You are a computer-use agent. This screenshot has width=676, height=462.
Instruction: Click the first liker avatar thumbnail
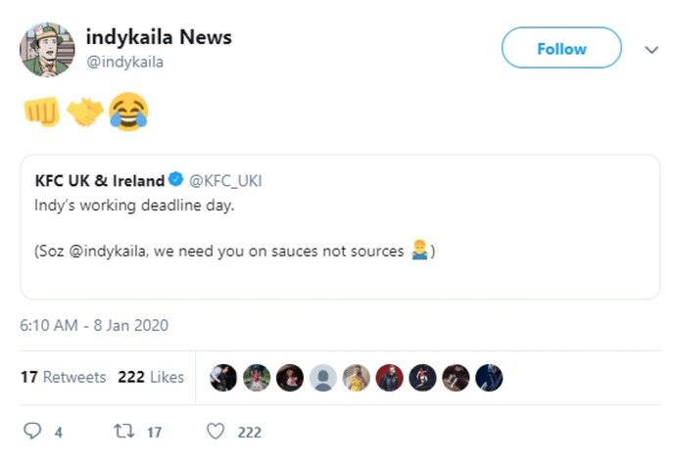223,378
